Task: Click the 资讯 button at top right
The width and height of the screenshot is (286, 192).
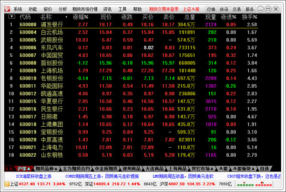Action: [224, 9]
